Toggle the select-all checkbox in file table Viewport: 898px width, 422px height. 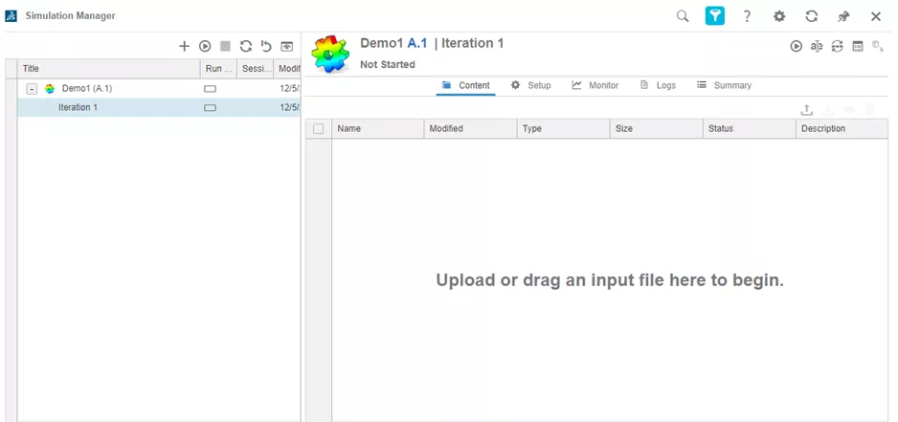[319, 129]
